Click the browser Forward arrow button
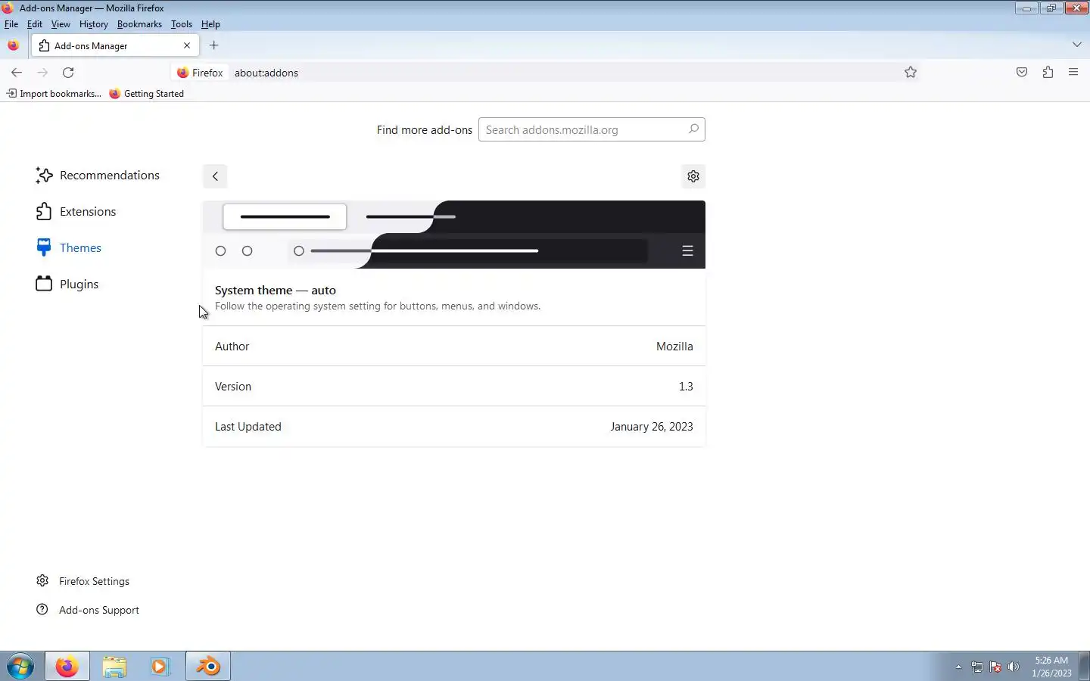This screenshot has height=681, width=1090. point(42,73)
